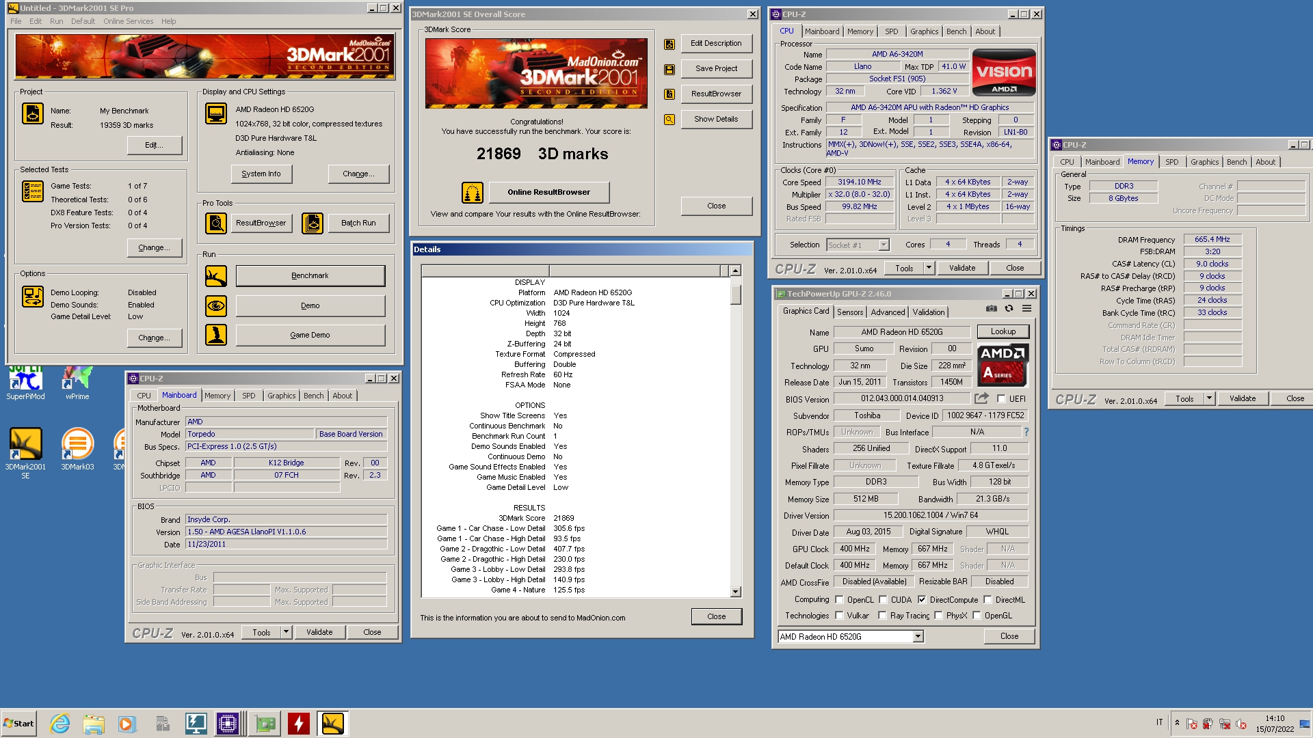Click the icon beside ResultBrowser in score window
1313x738 pixels.
tap(669, 94)
